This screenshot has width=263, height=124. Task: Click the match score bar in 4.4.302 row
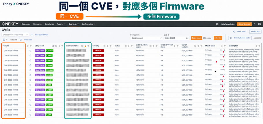point(215,62)
